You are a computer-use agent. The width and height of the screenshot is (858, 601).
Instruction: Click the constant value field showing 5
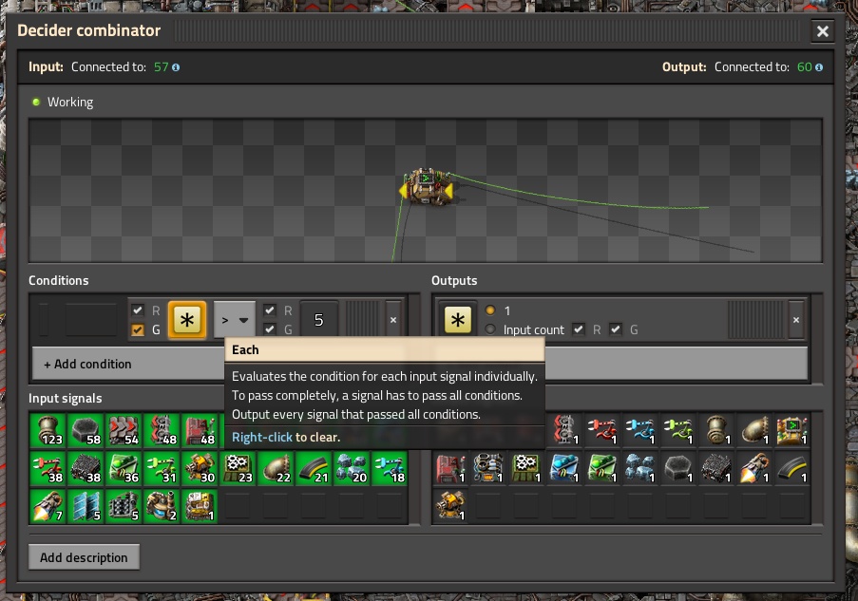tap(319, 320)
